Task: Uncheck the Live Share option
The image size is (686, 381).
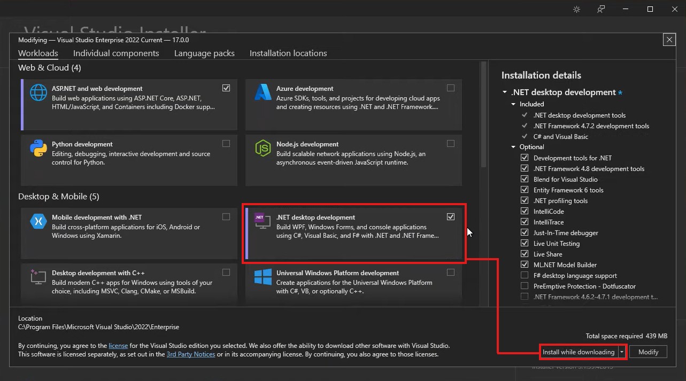Action: (525, 254)
